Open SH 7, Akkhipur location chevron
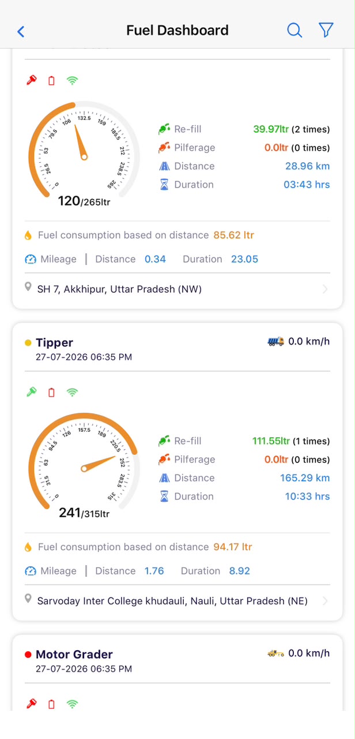The image size is (355, 739). click(325, 289)
